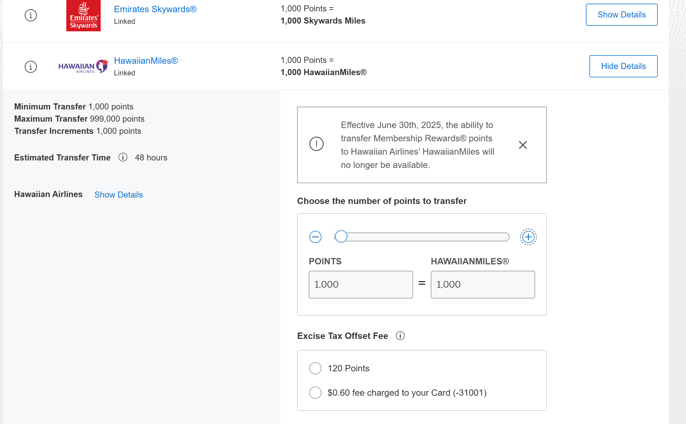Select $0.60 fee charged to Card option
The image size is (686, 424).
315,393
